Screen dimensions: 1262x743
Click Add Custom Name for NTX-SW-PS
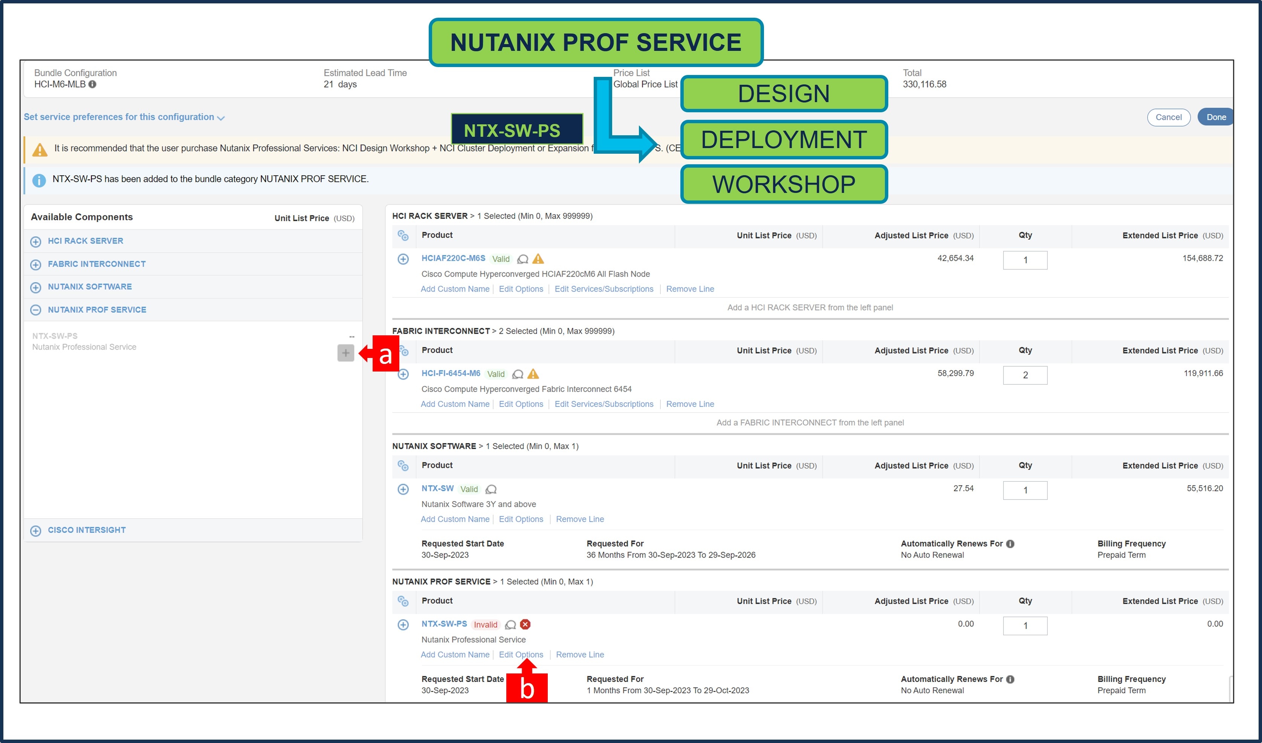pyautogui.click(x=455, y=655)
